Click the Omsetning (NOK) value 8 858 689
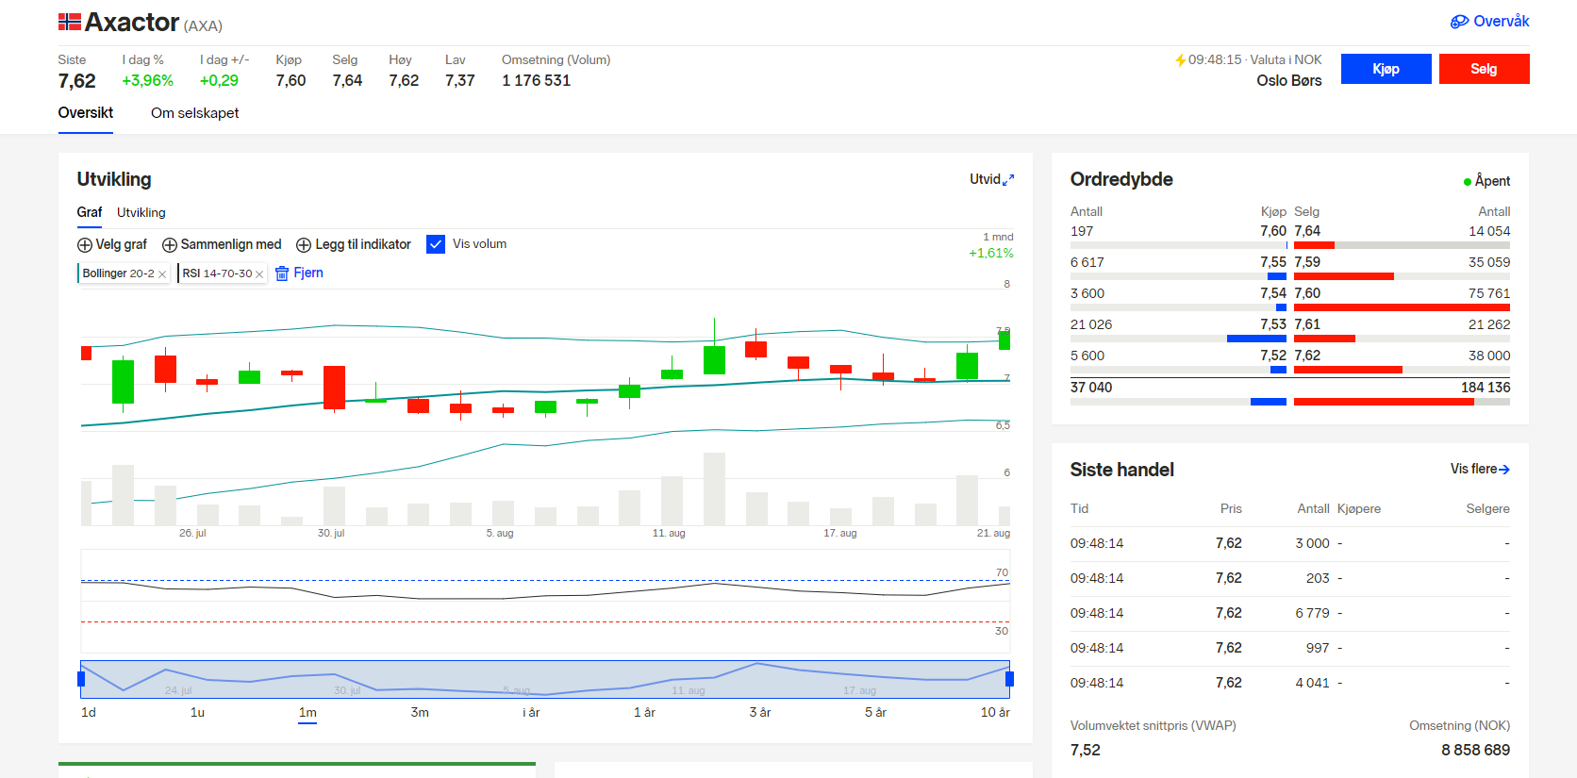The image size is (1577, 778). click(1475, 751)
